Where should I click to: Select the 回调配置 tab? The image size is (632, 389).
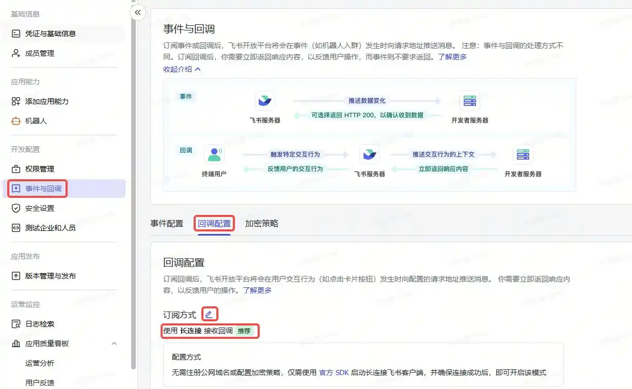pyautogui.click(x=214, y=224)
